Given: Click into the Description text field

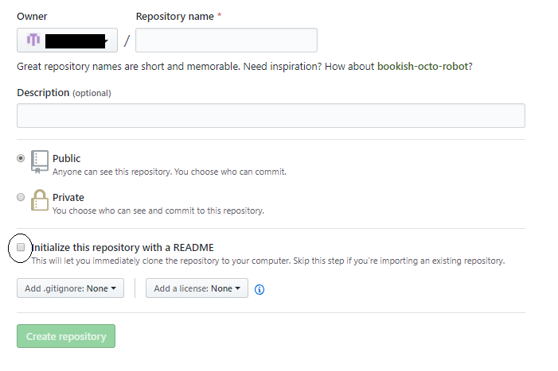Looking at the screenshot, I should pyautogui.click(x=271, y=116).
